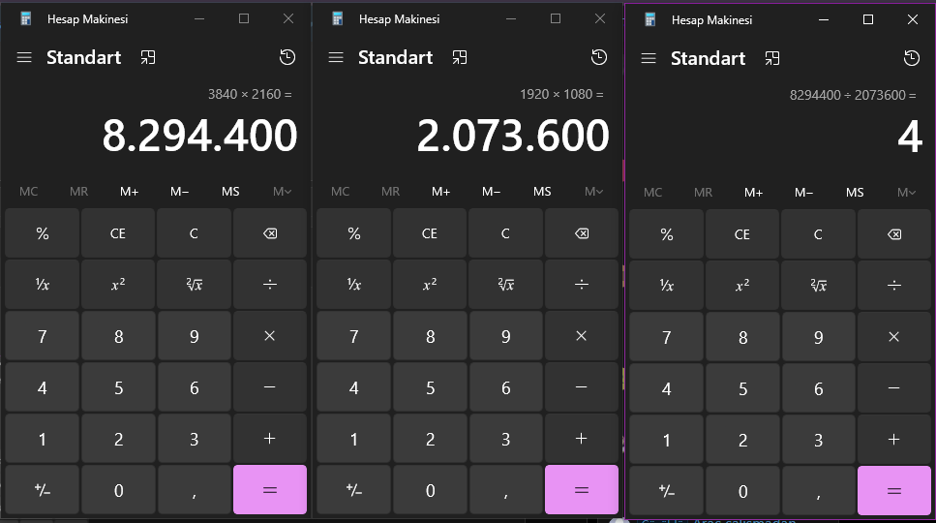936x523 pixels.
Task: Expand the memory list dropdown in middle calculator
Action: click(x=593, y=192)
